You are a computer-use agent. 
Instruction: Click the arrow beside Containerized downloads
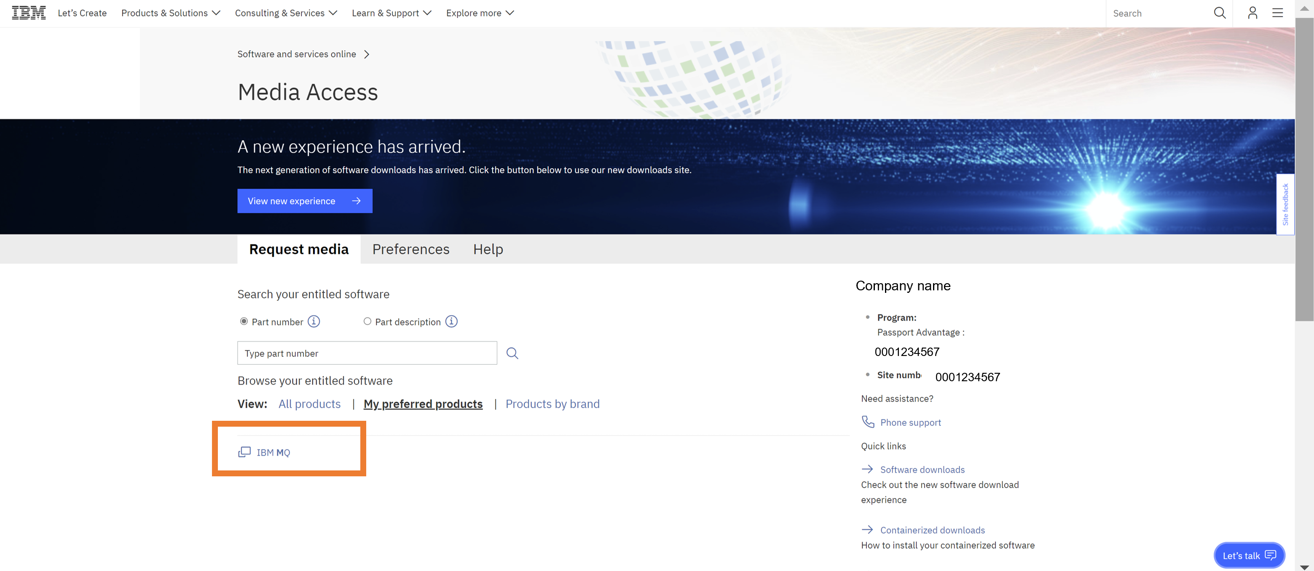click(x=867, y=530)
